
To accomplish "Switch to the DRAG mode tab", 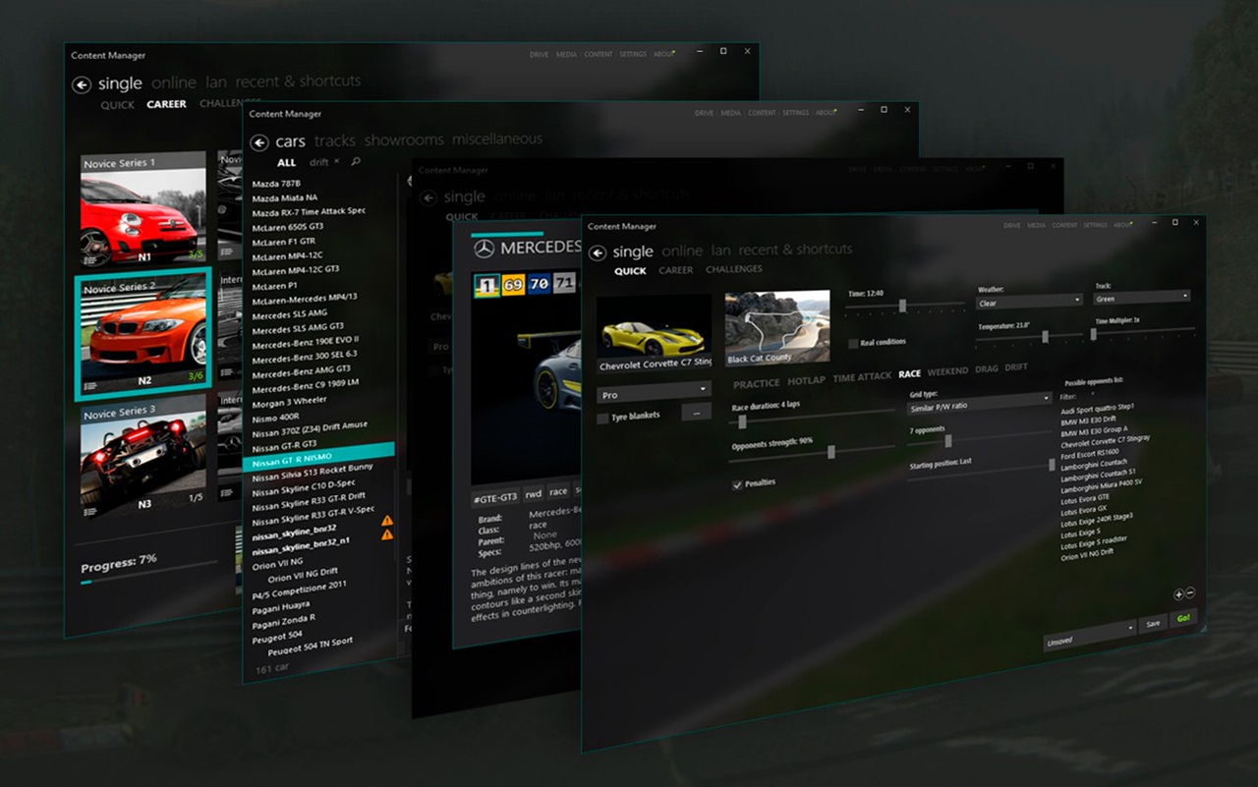I will pyautogui.click(x=986, y=369).
